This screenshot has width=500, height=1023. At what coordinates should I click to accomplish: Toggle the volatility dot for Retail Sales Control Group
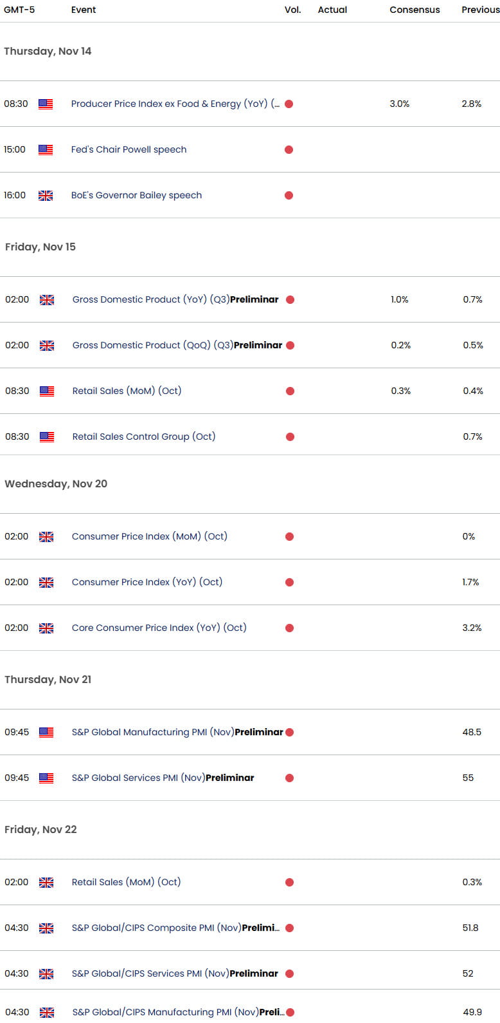[289, 436]
